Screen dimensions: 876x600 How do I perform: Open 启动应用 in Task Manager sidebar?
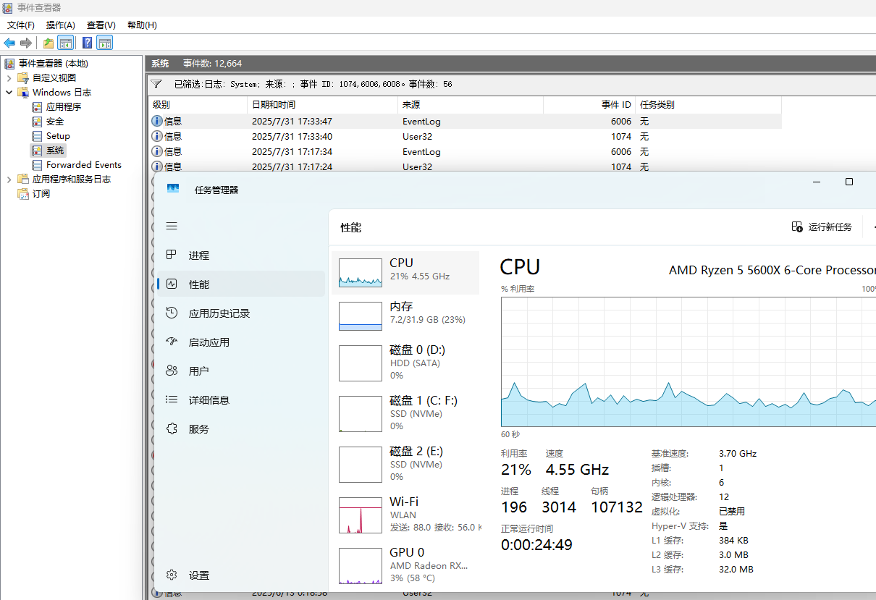coord(240,342)
